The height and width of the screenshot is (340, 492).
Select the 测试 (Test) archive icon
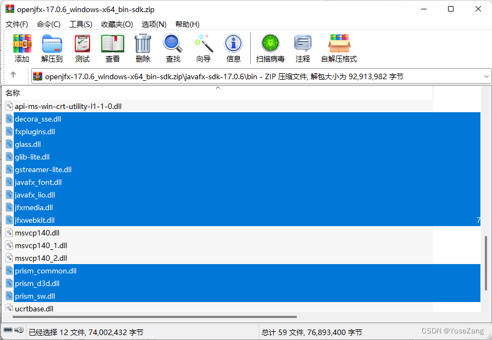(x=82, y=48)
